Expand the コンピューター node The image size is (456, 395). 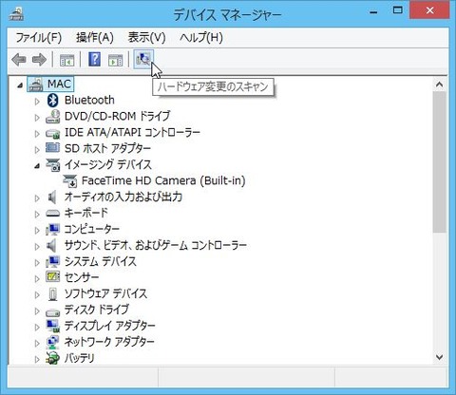tap(37, 231)
